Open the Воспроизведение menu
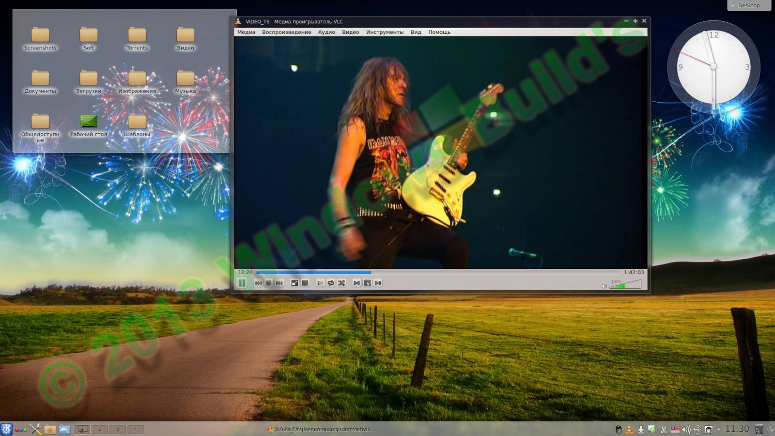This screenshot has width=775, height=436. (x=286, y=32)
